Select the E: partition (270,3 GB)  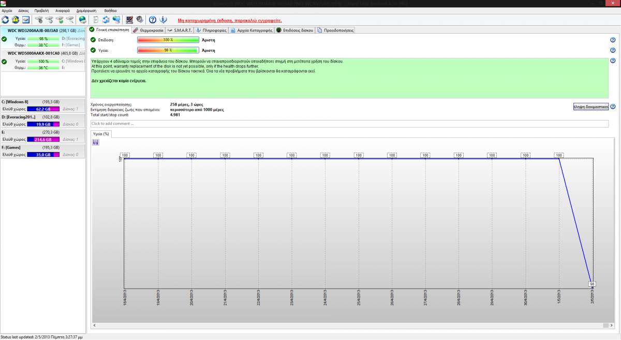[x=42, y=136]
